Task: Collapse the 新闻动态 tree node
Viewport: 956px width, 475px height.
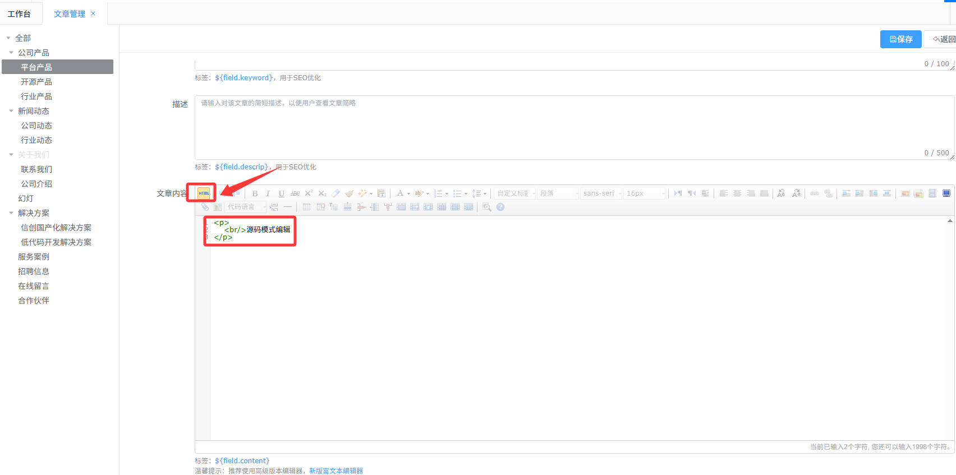Action: (x=11, y=111)
